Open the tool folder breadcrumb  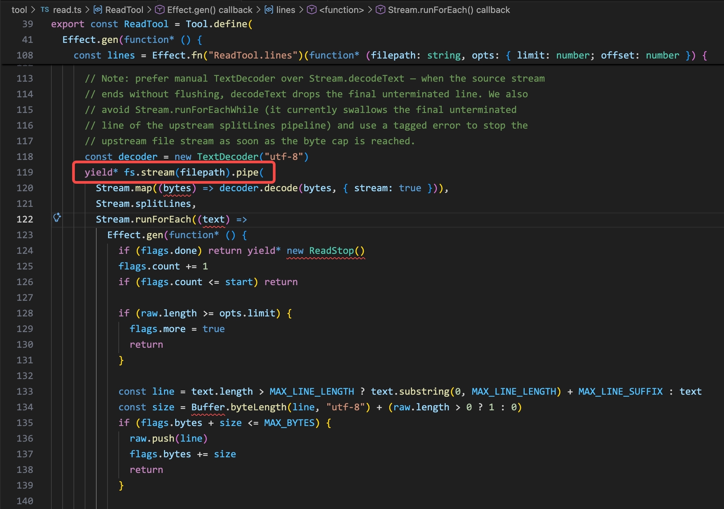(x=19, y=10)
